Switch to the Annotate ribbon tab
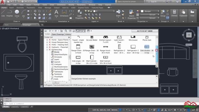The width and height of the screenshot is (199, 112). point(20,7)
